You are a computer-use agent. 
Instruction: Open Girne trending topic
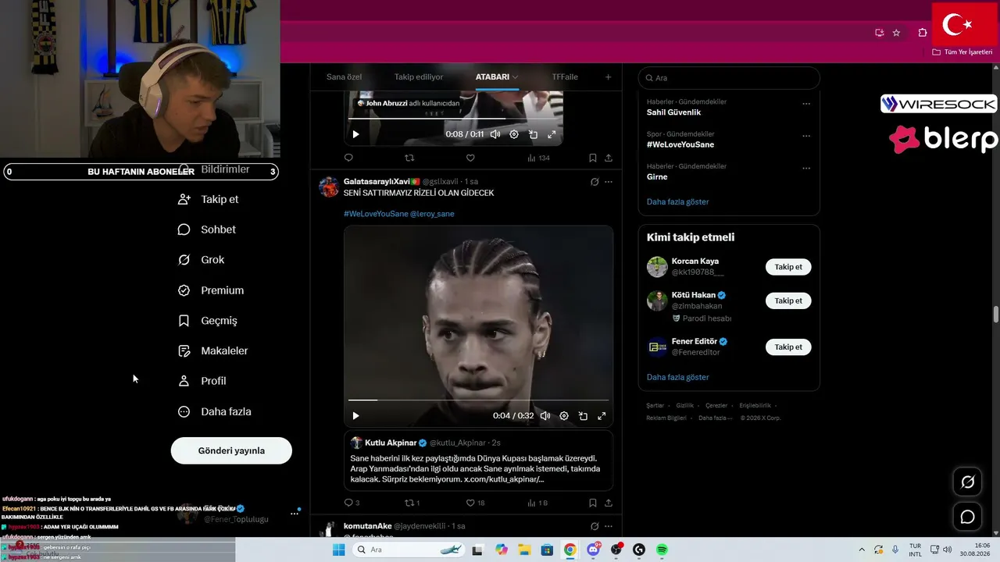click(657, 177)
